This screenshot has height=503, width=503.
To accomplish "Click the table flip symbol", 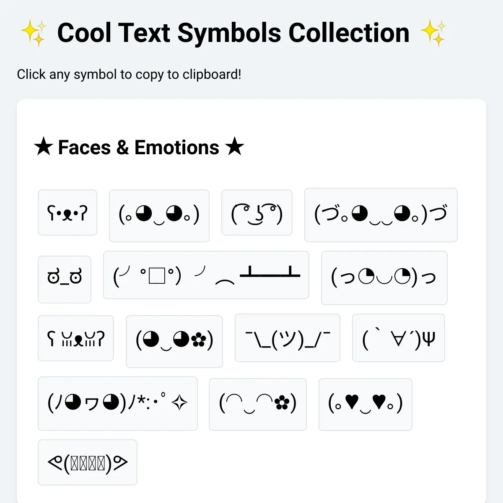I will (x=206, y=275).
